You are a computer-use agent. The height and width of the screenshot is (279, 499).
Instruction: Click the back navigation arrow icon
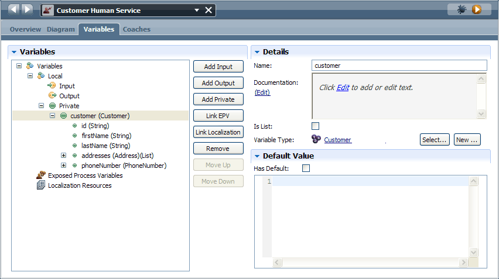pyautogui.click(x=13, y=9)
